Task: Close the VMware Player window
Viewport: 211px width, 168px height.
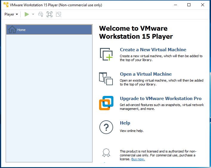Action: pyautogui.click(x=203, y=5)
